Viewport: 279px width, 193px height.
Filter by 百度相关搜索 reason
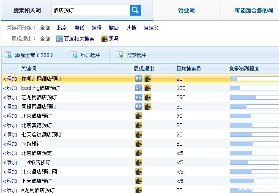click(79, 39)
